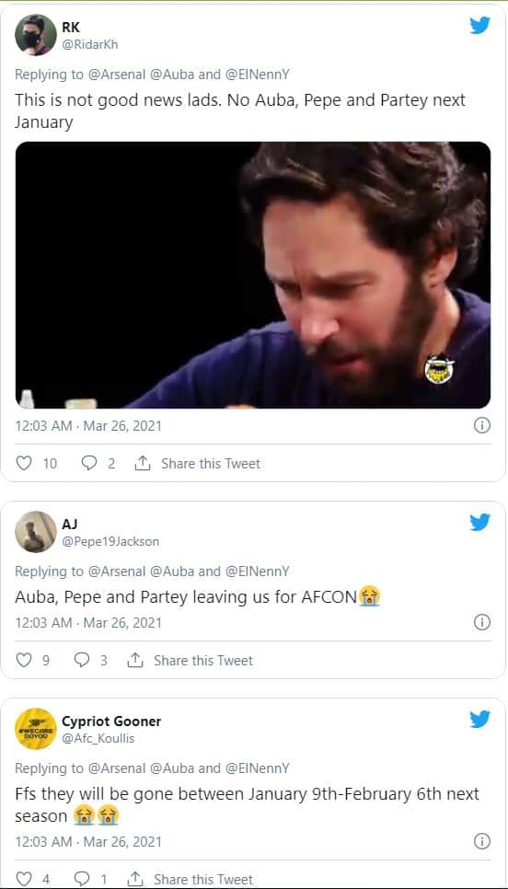The height and width of the screenshot is (889, 508).
Task: Click Twitter bird icon on RK's tweet
Action: 479,26
